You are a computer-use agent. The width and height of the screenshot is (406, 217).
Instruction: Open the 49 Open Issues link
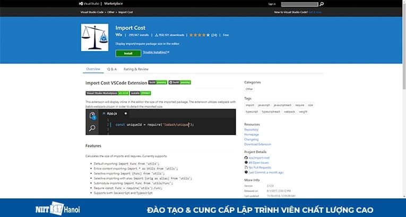pyautogui.click(x=258, y=163)
